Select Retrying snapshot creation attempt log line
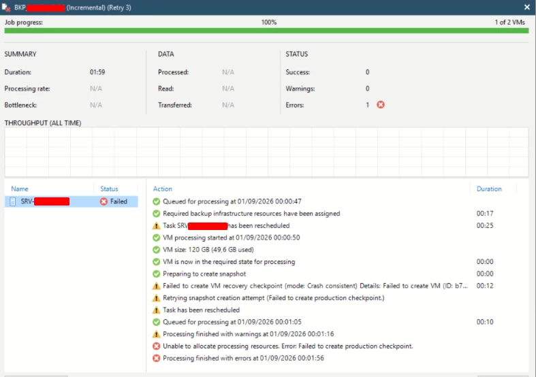This screenshot has height=377, width=536. 274,298
